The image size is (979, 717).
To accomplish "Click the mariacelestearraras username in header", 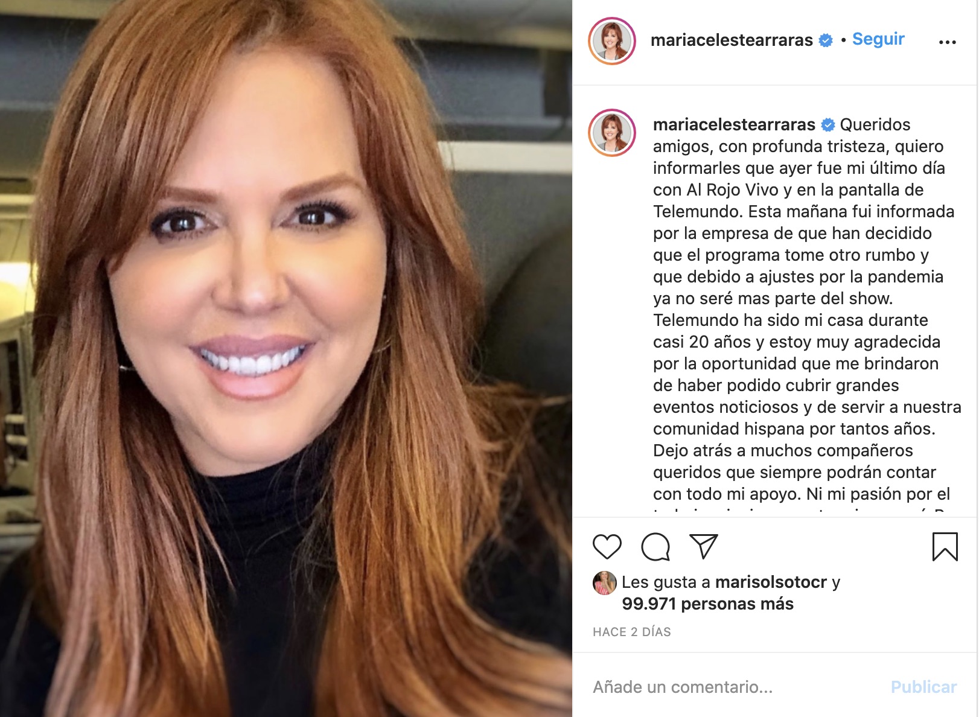I will (732, 40).
